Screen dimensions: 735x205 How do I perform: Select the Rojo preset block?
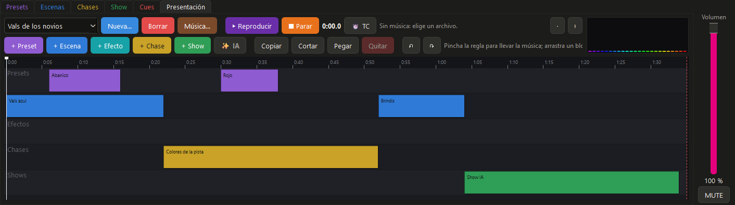click(249, 81)
